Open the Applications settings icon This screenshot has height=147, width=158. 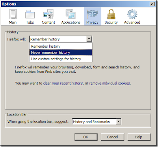pos(71,14)
